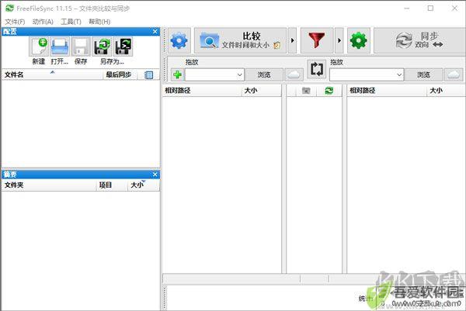This screenshot has width=466, height=311.
Task: Open the right folder path dropdown
Action: coord(399,74)
